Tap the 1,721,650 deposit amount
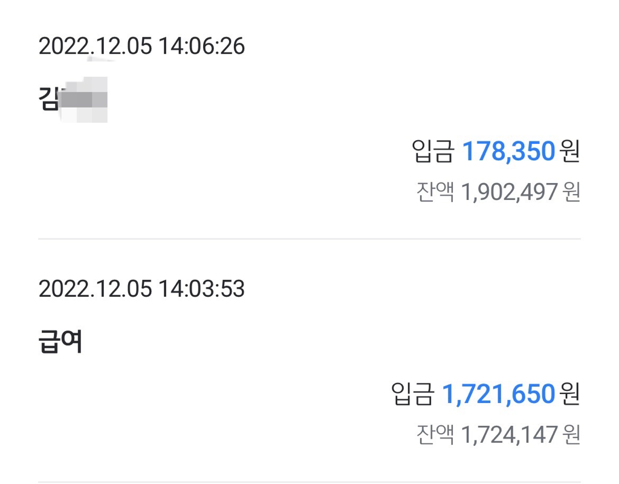619x484 pixels. (498, 394)
